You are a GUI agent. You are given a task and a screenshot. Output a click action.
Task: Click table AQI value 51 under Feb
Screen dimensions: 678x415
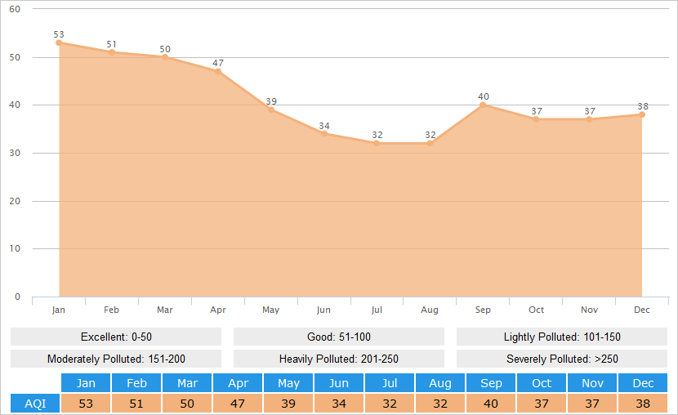click(x=136, y=404)
